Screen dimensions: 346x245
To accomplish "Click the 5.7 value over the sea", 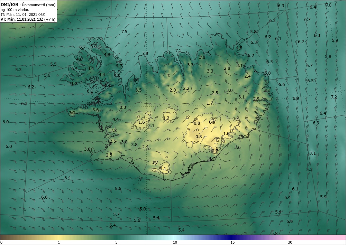I will point(116,214).
